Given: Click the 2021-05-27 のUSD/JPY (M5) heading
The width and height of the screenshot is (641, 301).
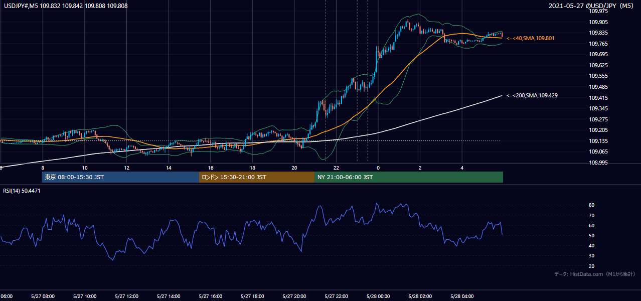Looking at the screenshot, I should 591,6.
